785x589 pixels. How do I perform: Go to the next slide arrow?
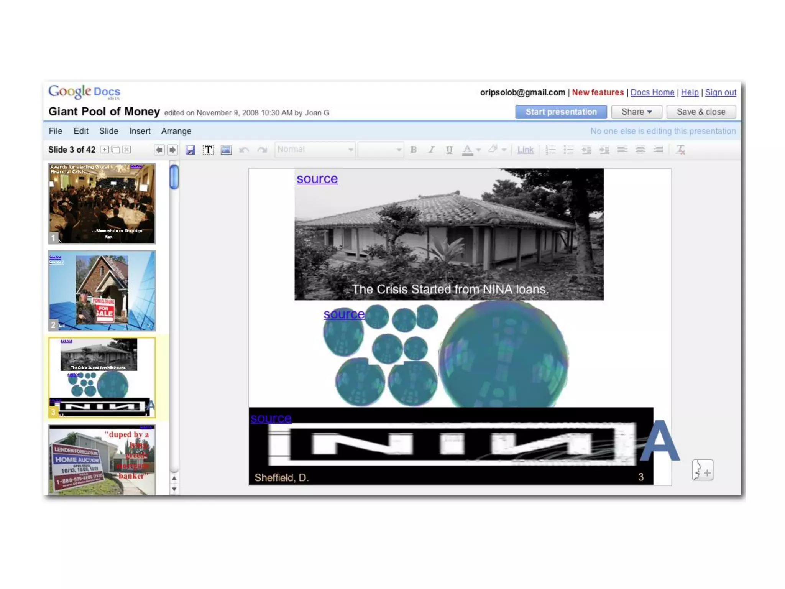click(172, 150)
